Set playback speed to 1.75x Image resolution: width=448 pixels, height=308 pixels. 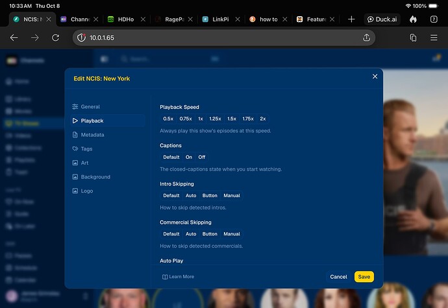248,119
